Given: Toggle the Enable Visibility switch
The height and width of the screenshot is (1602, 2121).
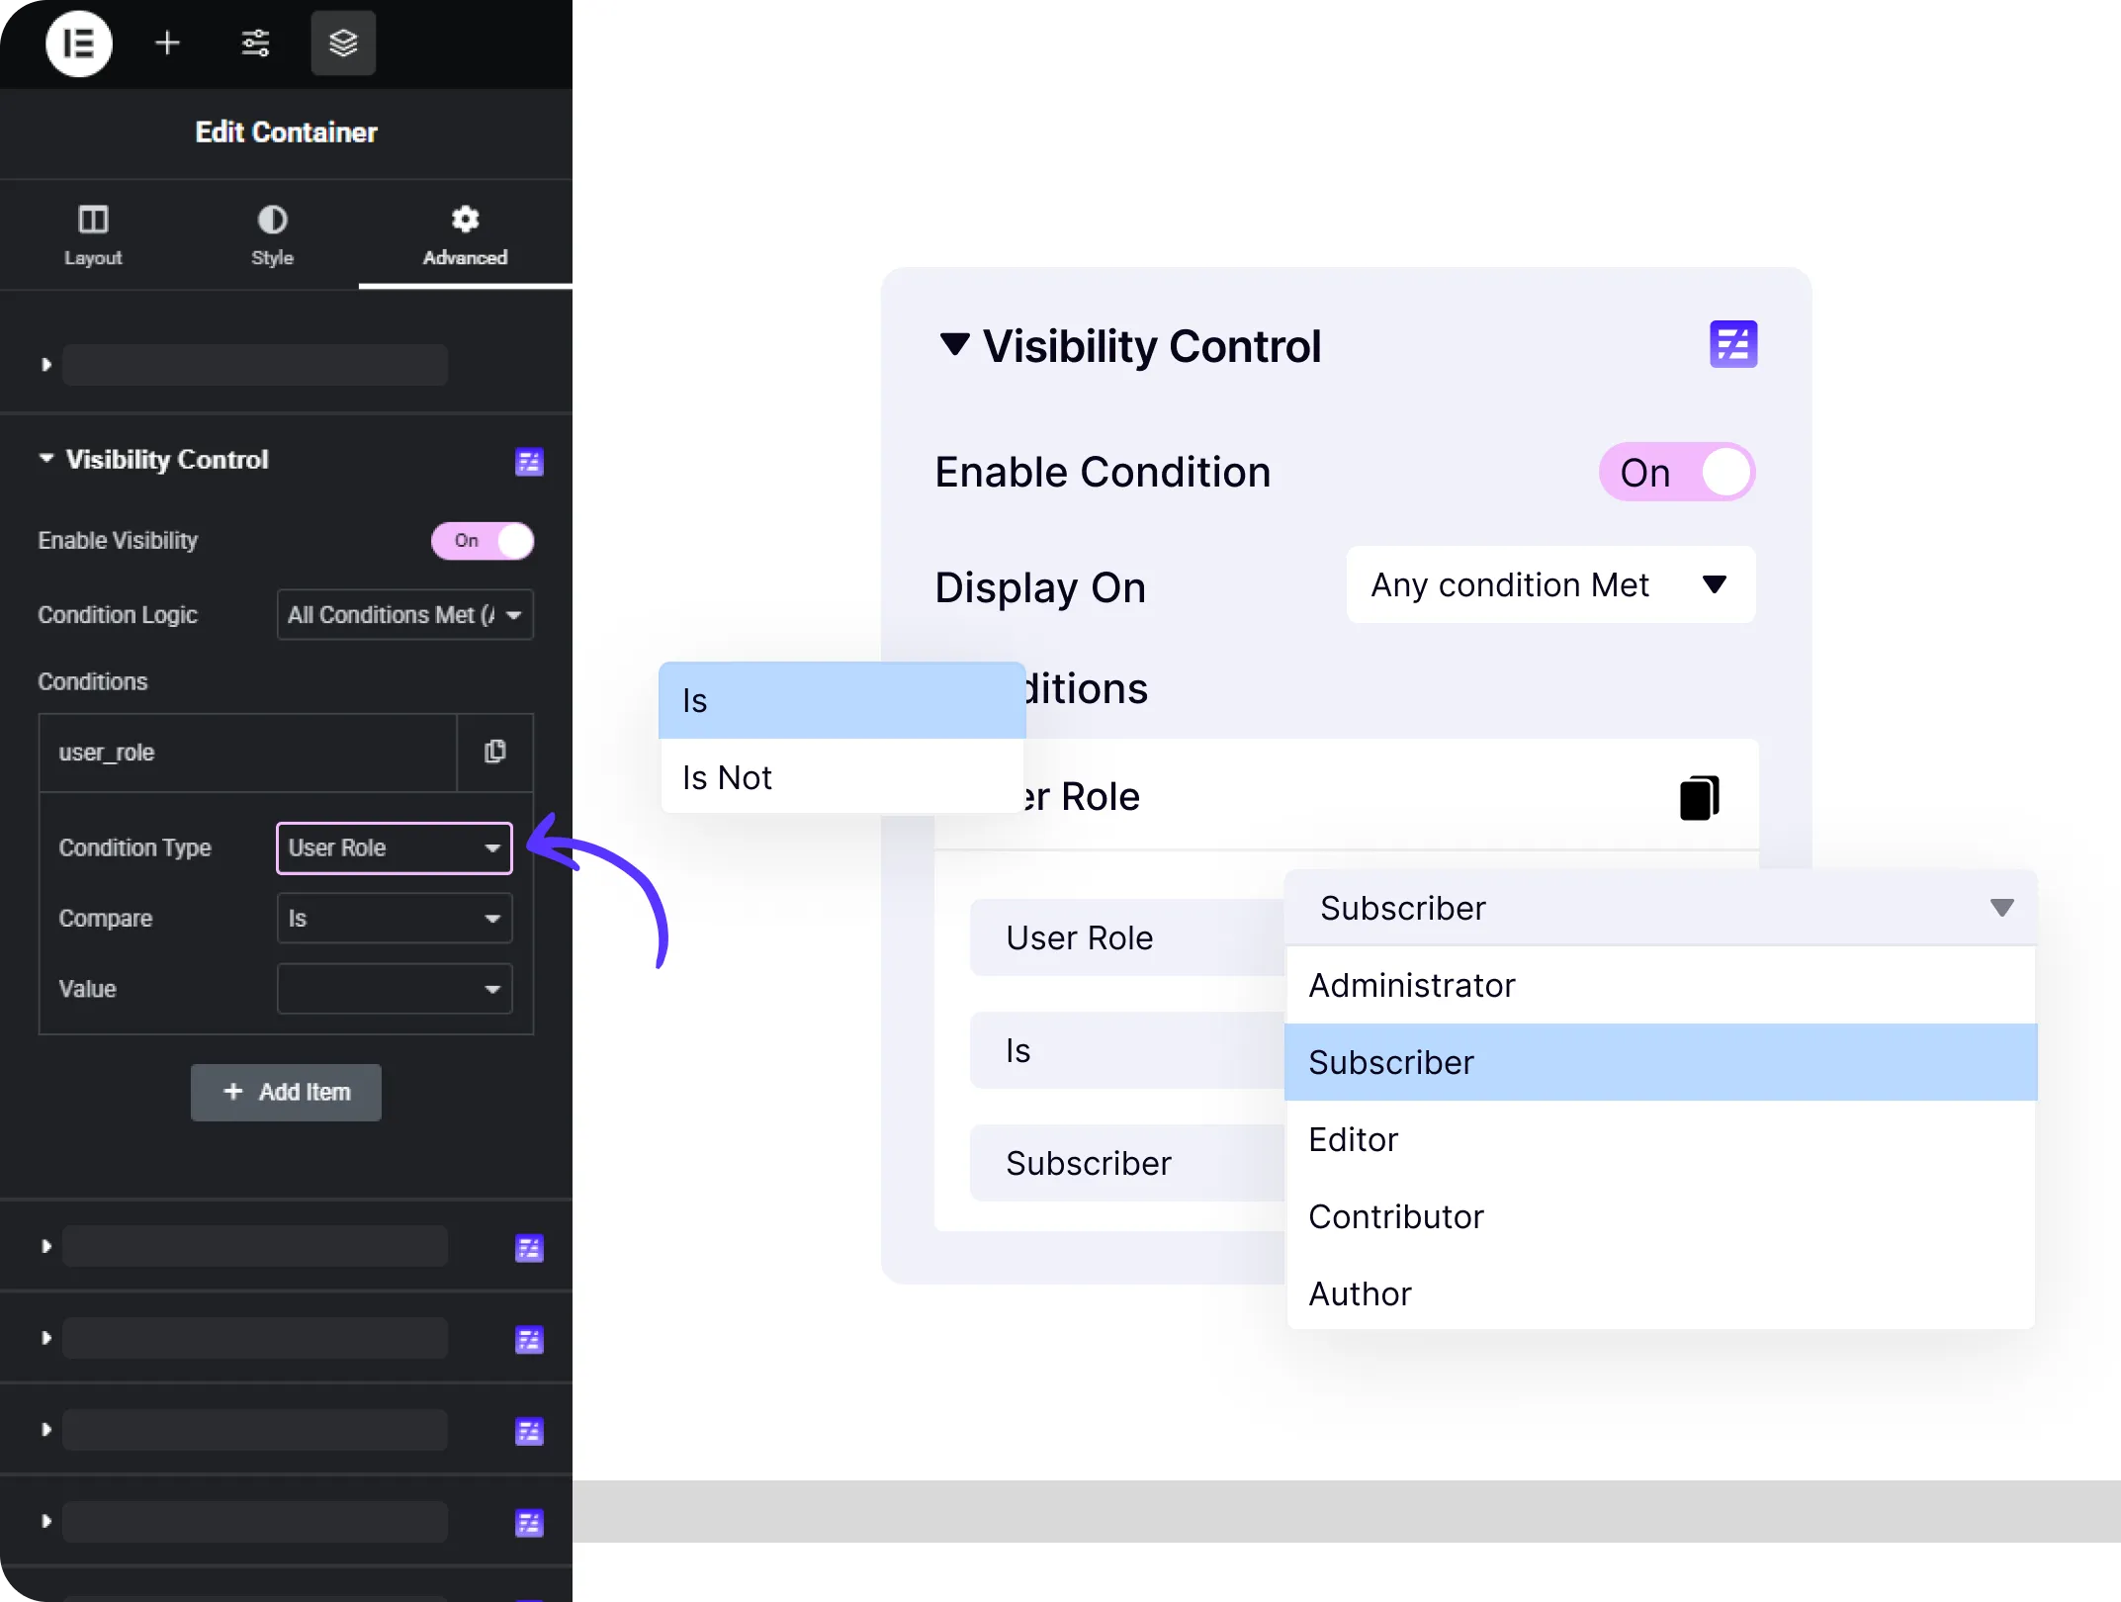Looking at the screenshot, I should click(483, 541).
